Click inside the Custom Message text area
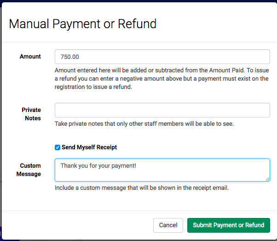This screenshot has width=277, height=241. click(x=162, y=170)
